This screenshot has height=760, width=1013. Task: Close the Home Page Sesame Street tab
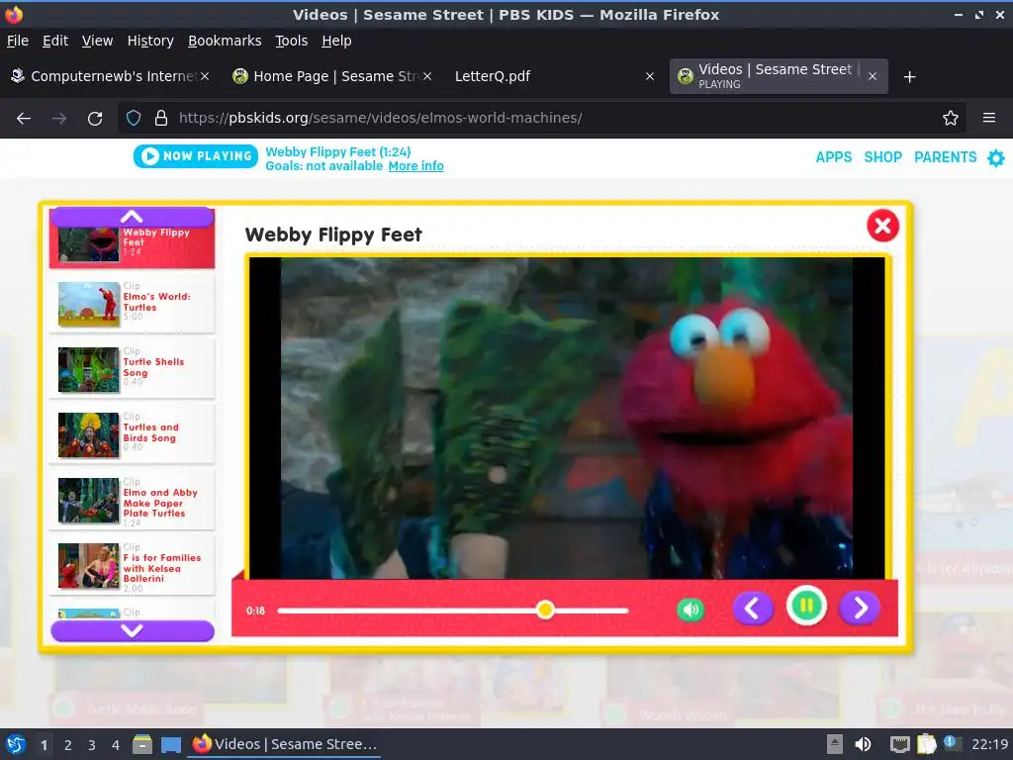click(427, 76)
